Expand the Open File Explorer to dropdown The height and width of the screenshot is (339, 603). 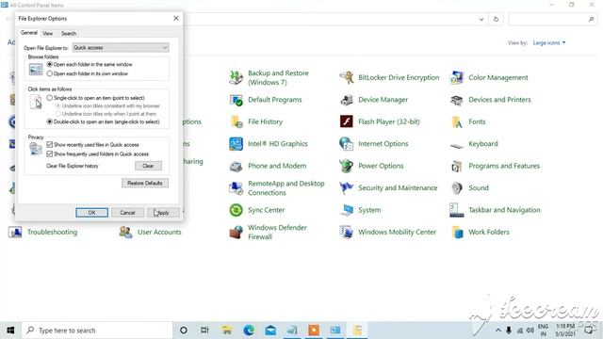point(121,48)
